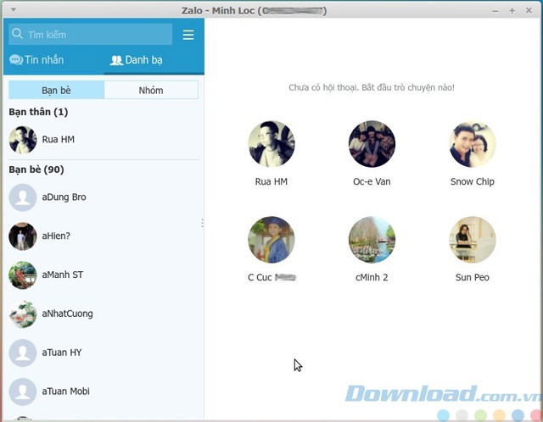This screenshot has width=543, height=422.
Task: Click the Tin nhắn chat bubble icon
Action: coord(16,60)
